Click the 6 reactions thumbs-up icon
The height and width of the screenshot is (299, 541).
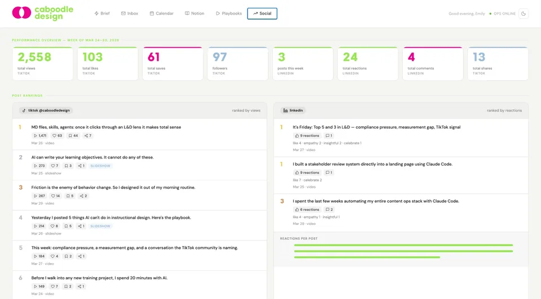pos(297,210)
